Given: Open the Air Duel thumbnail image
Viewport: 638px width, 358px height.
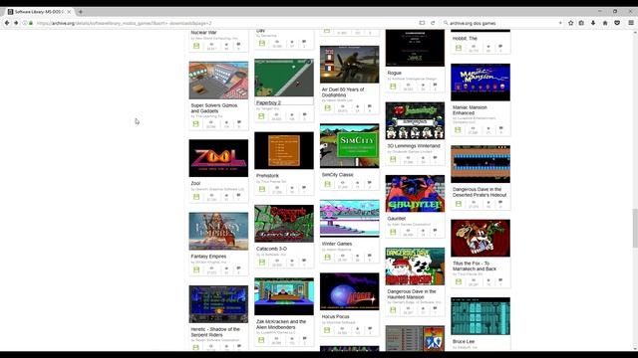Looking at the screenshot, I should coord(350,64).
